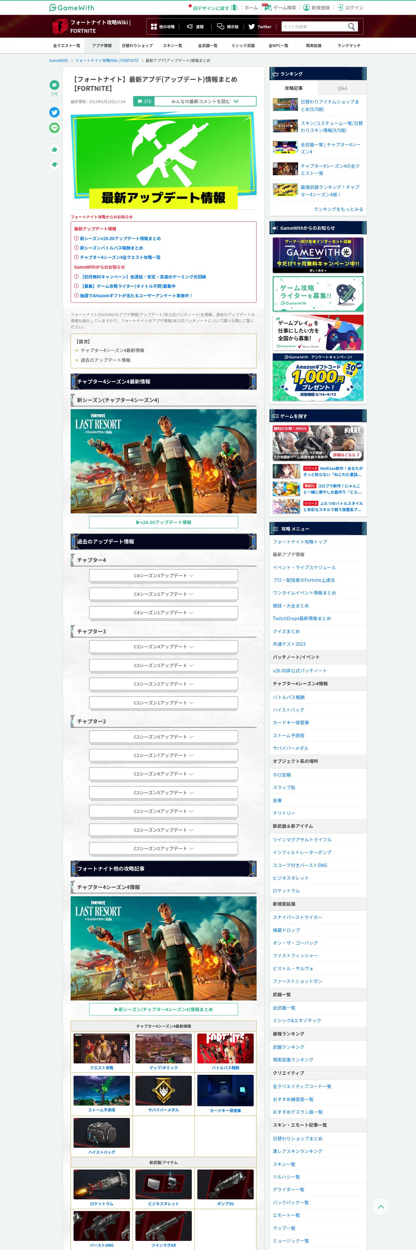The height and width of the screenshot is (1250, 416).
Task: Open 新シーズンv26.00アップデート情報まとめ notice link
Action: (120, 238)
